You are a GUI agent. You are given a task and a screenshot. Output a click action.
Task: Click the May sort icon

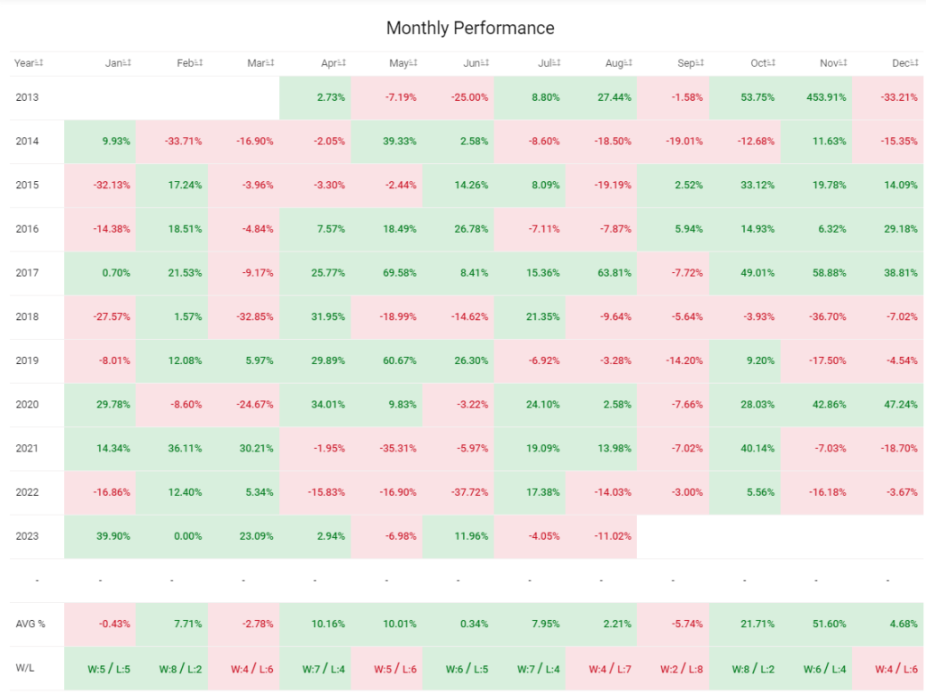pos(413,63)
